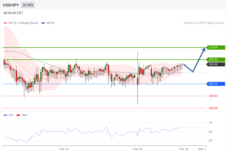Viewport: 226px width, 153px height.
Task: Click the Research © 2020 Trading Central credit
Action: [204, 23]
